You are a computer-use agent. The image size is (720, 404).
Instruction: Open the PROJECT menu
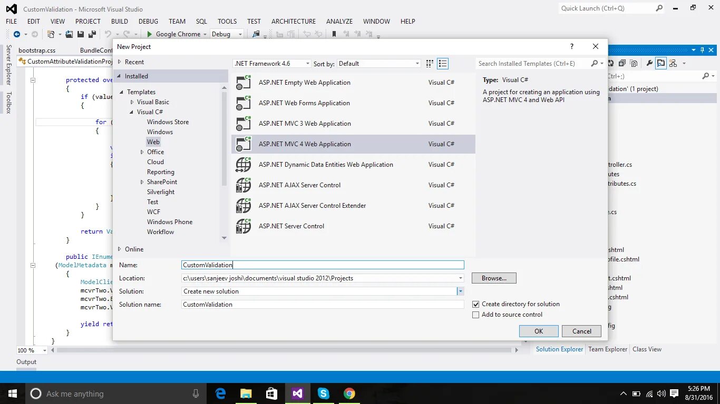87,22
